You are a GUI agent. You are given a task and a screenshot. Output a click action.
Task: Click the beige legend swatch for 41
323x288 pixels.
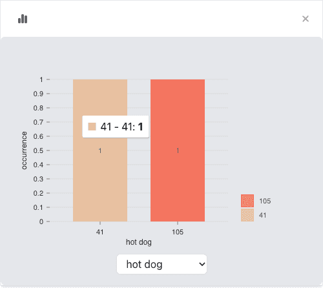(x=247, y=215)
